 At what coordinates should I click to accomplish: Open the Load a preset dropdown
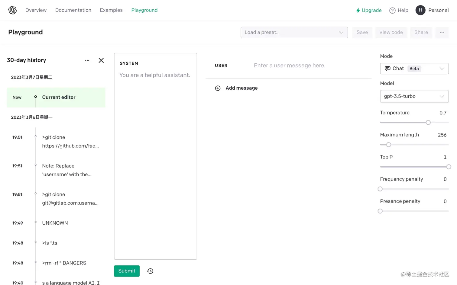click(x=294, y=32)
